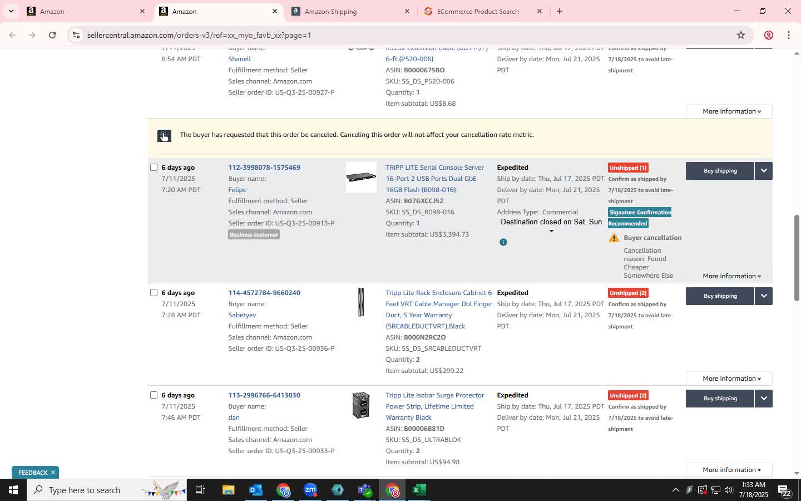Click the browser address bar URL

click(x=199, y=35)
